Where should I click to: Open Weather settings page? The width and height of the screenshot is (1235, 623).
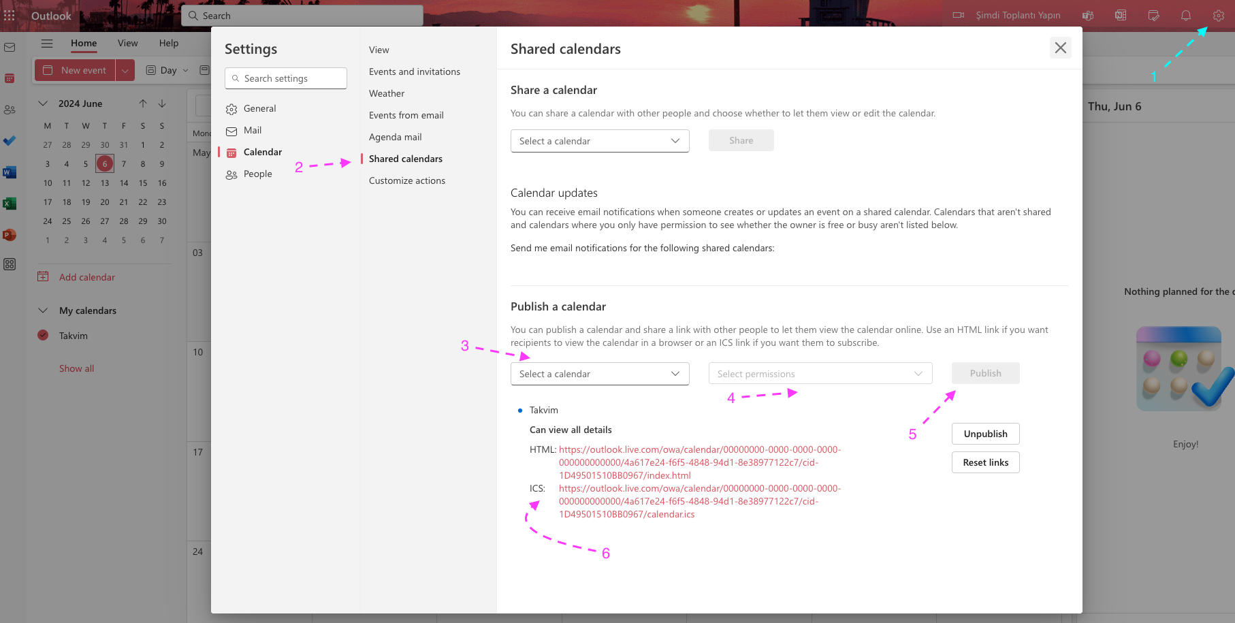coord(387,93)
